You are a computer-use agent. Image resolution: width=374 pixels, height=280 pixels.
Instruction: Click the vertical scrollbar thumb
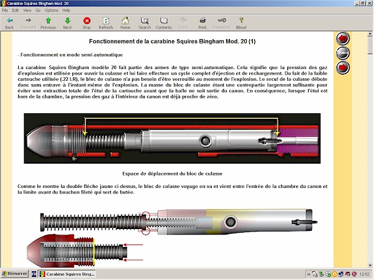370,45
